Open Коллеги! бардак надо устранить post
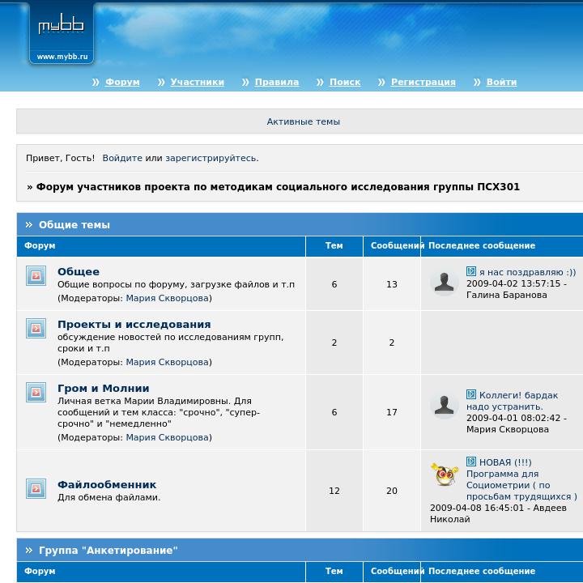Screen dimensions: 583x583 pos(513,401)
